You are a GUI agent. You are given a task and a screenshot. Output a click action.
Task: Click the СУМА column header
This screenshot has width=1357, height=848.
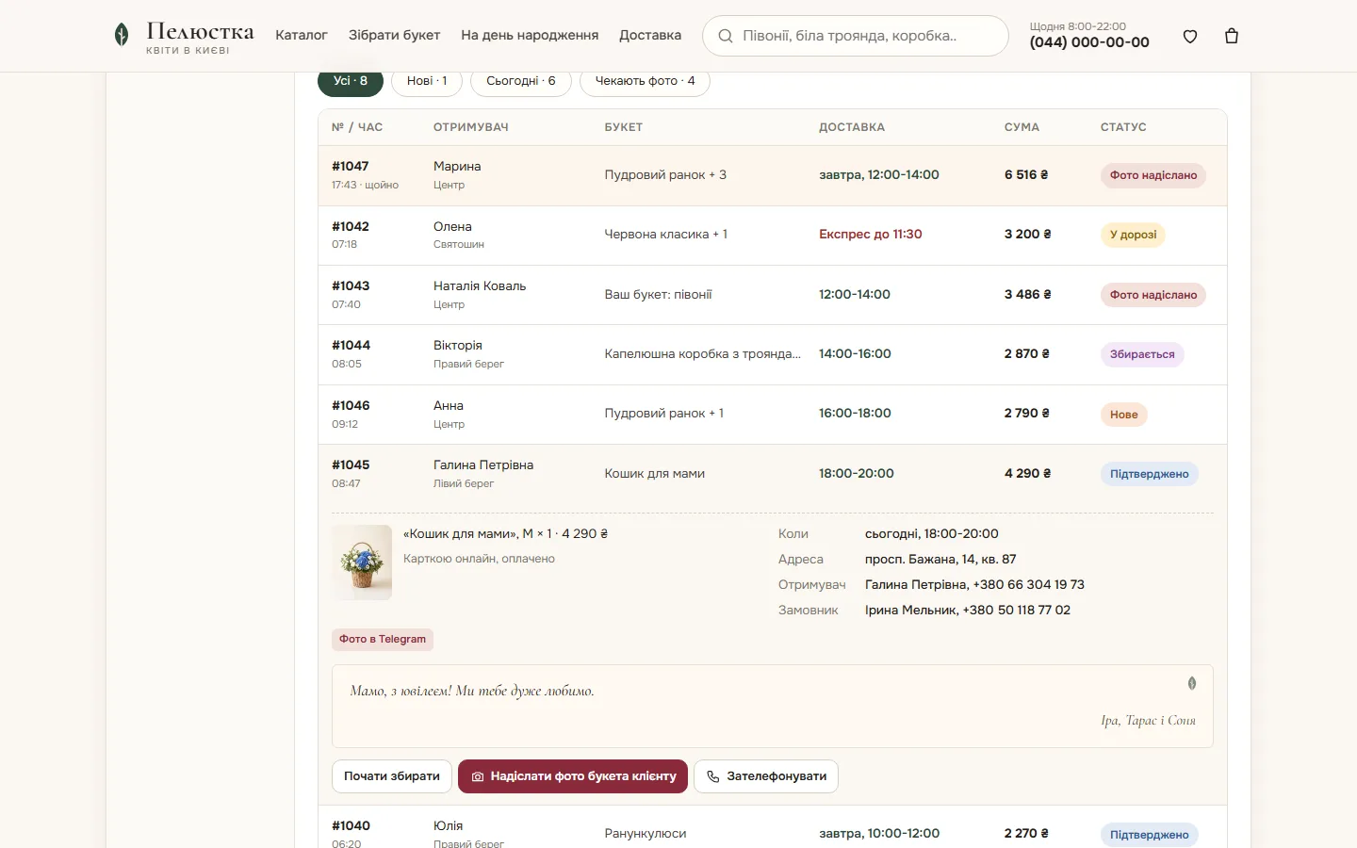1022,127
